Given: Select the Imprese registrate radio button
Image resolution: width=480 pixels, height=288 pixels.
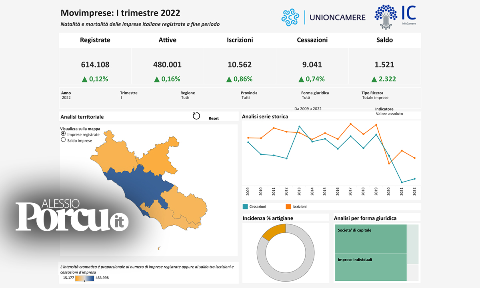Looking at the screenshot, I should point(63,134).
